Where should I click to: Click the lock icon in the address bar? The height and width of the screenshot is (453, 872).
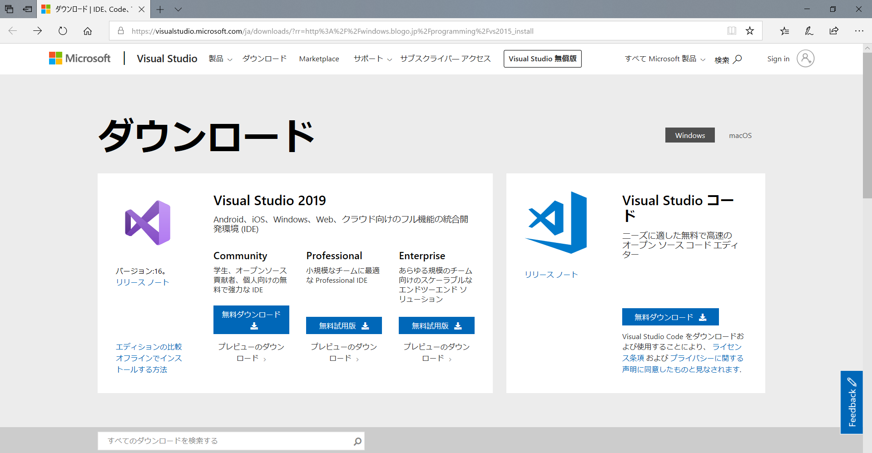coord(121,31)
